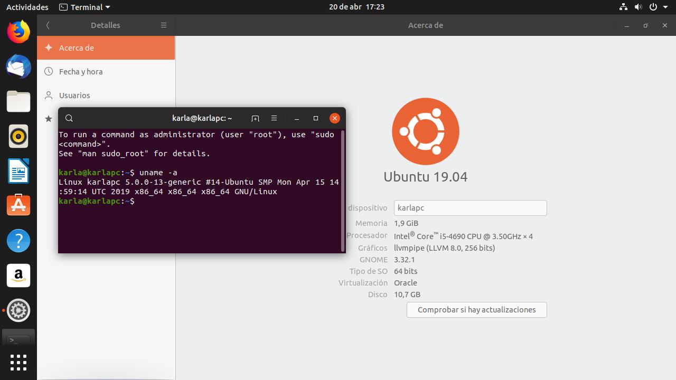Go back in the Detalles panel
The width and height of the screenshot is (676, 380).
(48, 25)
